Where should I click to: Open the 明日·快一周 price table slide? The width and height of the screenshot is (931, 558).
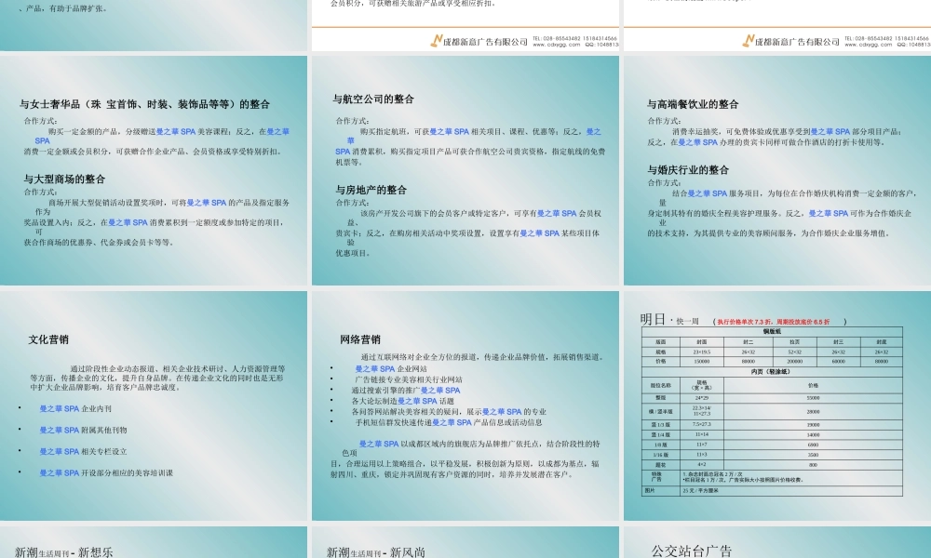click(777, 406)
